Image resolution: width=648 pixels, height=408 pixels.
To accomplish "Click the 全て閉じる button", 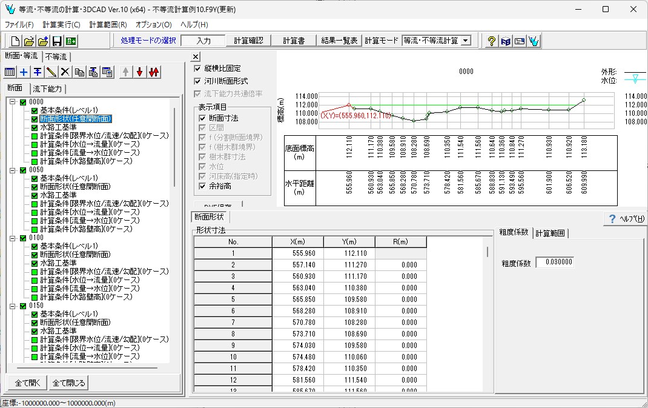I will point(69,383).
